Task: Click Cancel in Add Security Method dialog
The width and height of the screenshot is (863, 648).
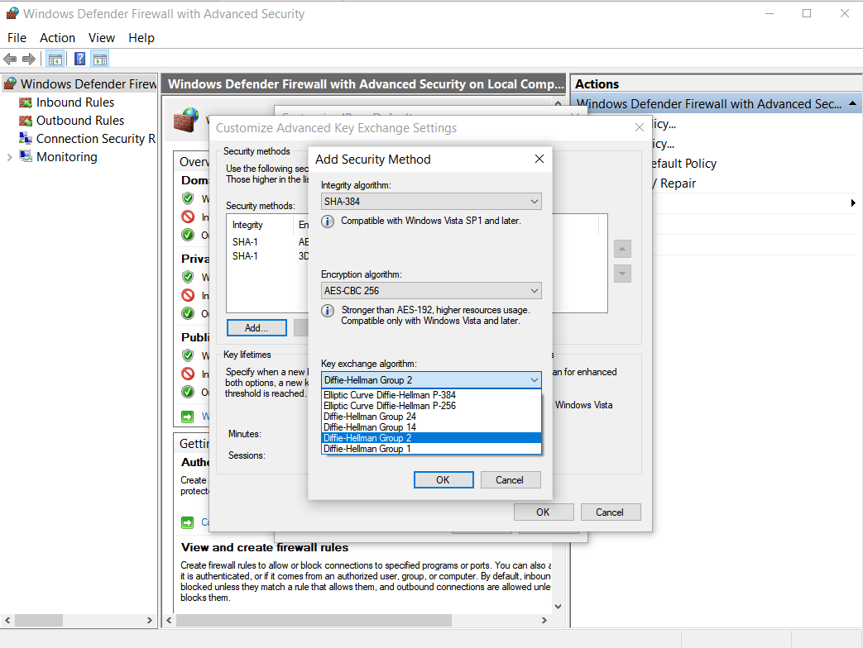Action: pyautogui.click(x=510, y=480)
